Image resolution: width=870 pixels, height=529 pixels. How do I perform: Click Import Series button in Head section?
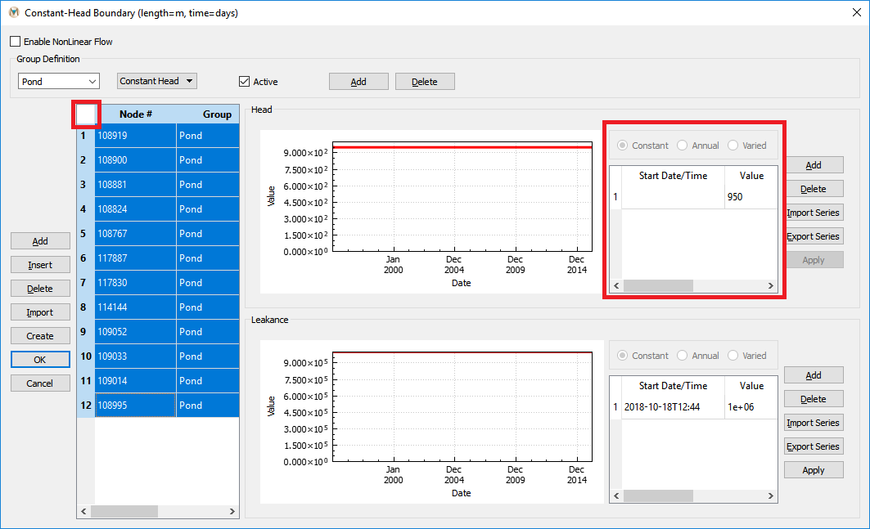[x=814, y=213]
